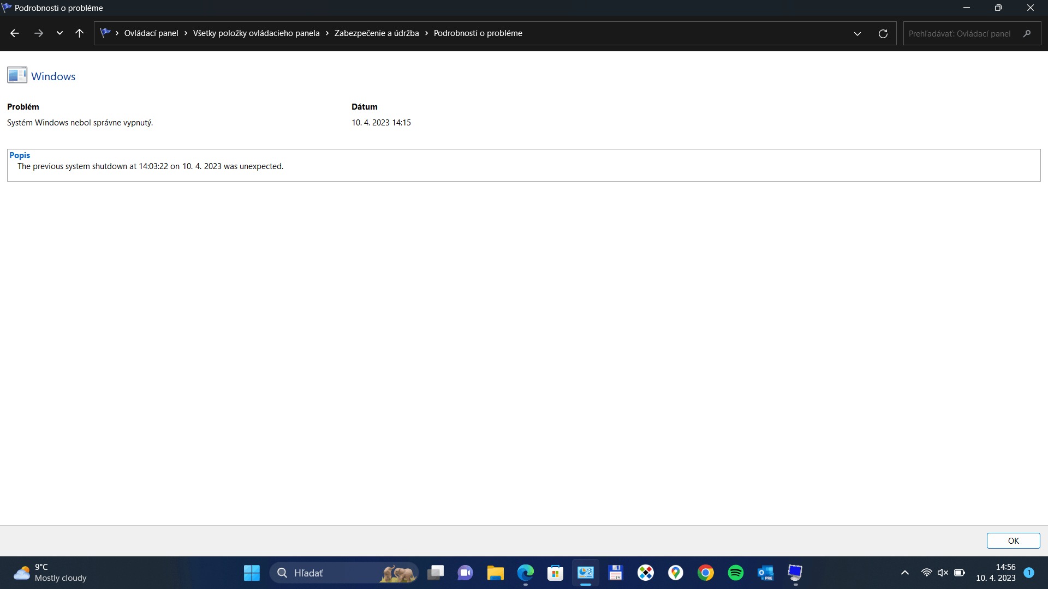This screenshot has width=1048, height=589.
Task: Open the weather widget showing Mostly cloudy
Action: 50,573
